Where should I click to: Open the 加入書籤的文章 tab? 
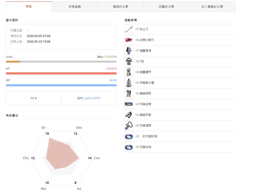click(212, 7)
